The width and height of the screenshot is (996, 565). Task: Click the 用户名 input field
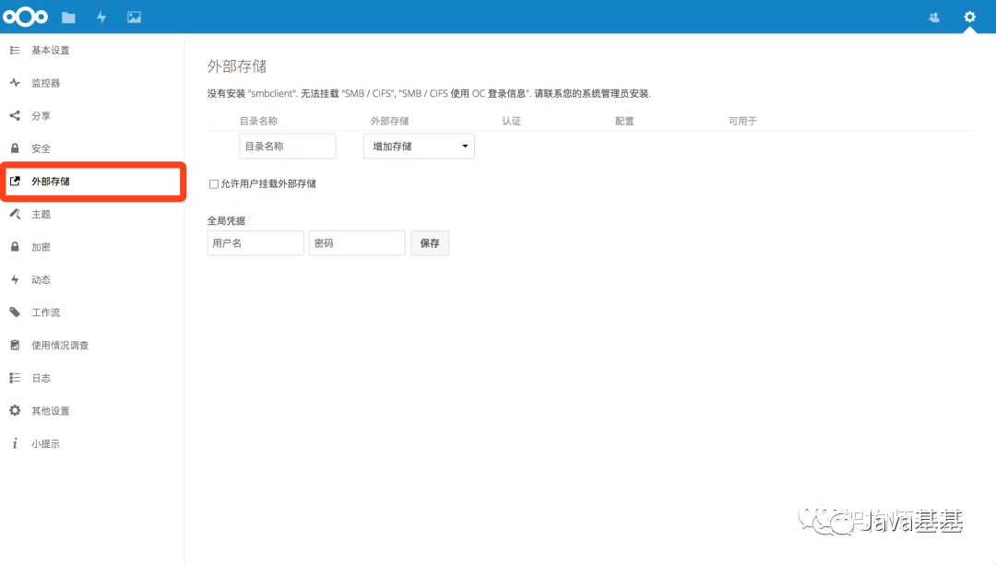[255, 243]
